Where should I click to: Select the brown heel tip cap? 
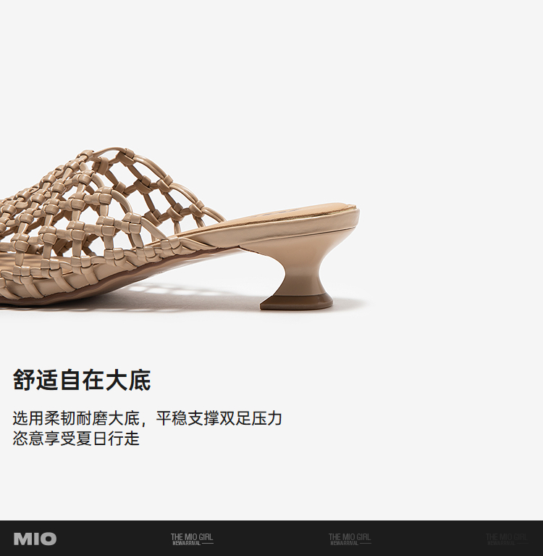click(x=296, y=301)
